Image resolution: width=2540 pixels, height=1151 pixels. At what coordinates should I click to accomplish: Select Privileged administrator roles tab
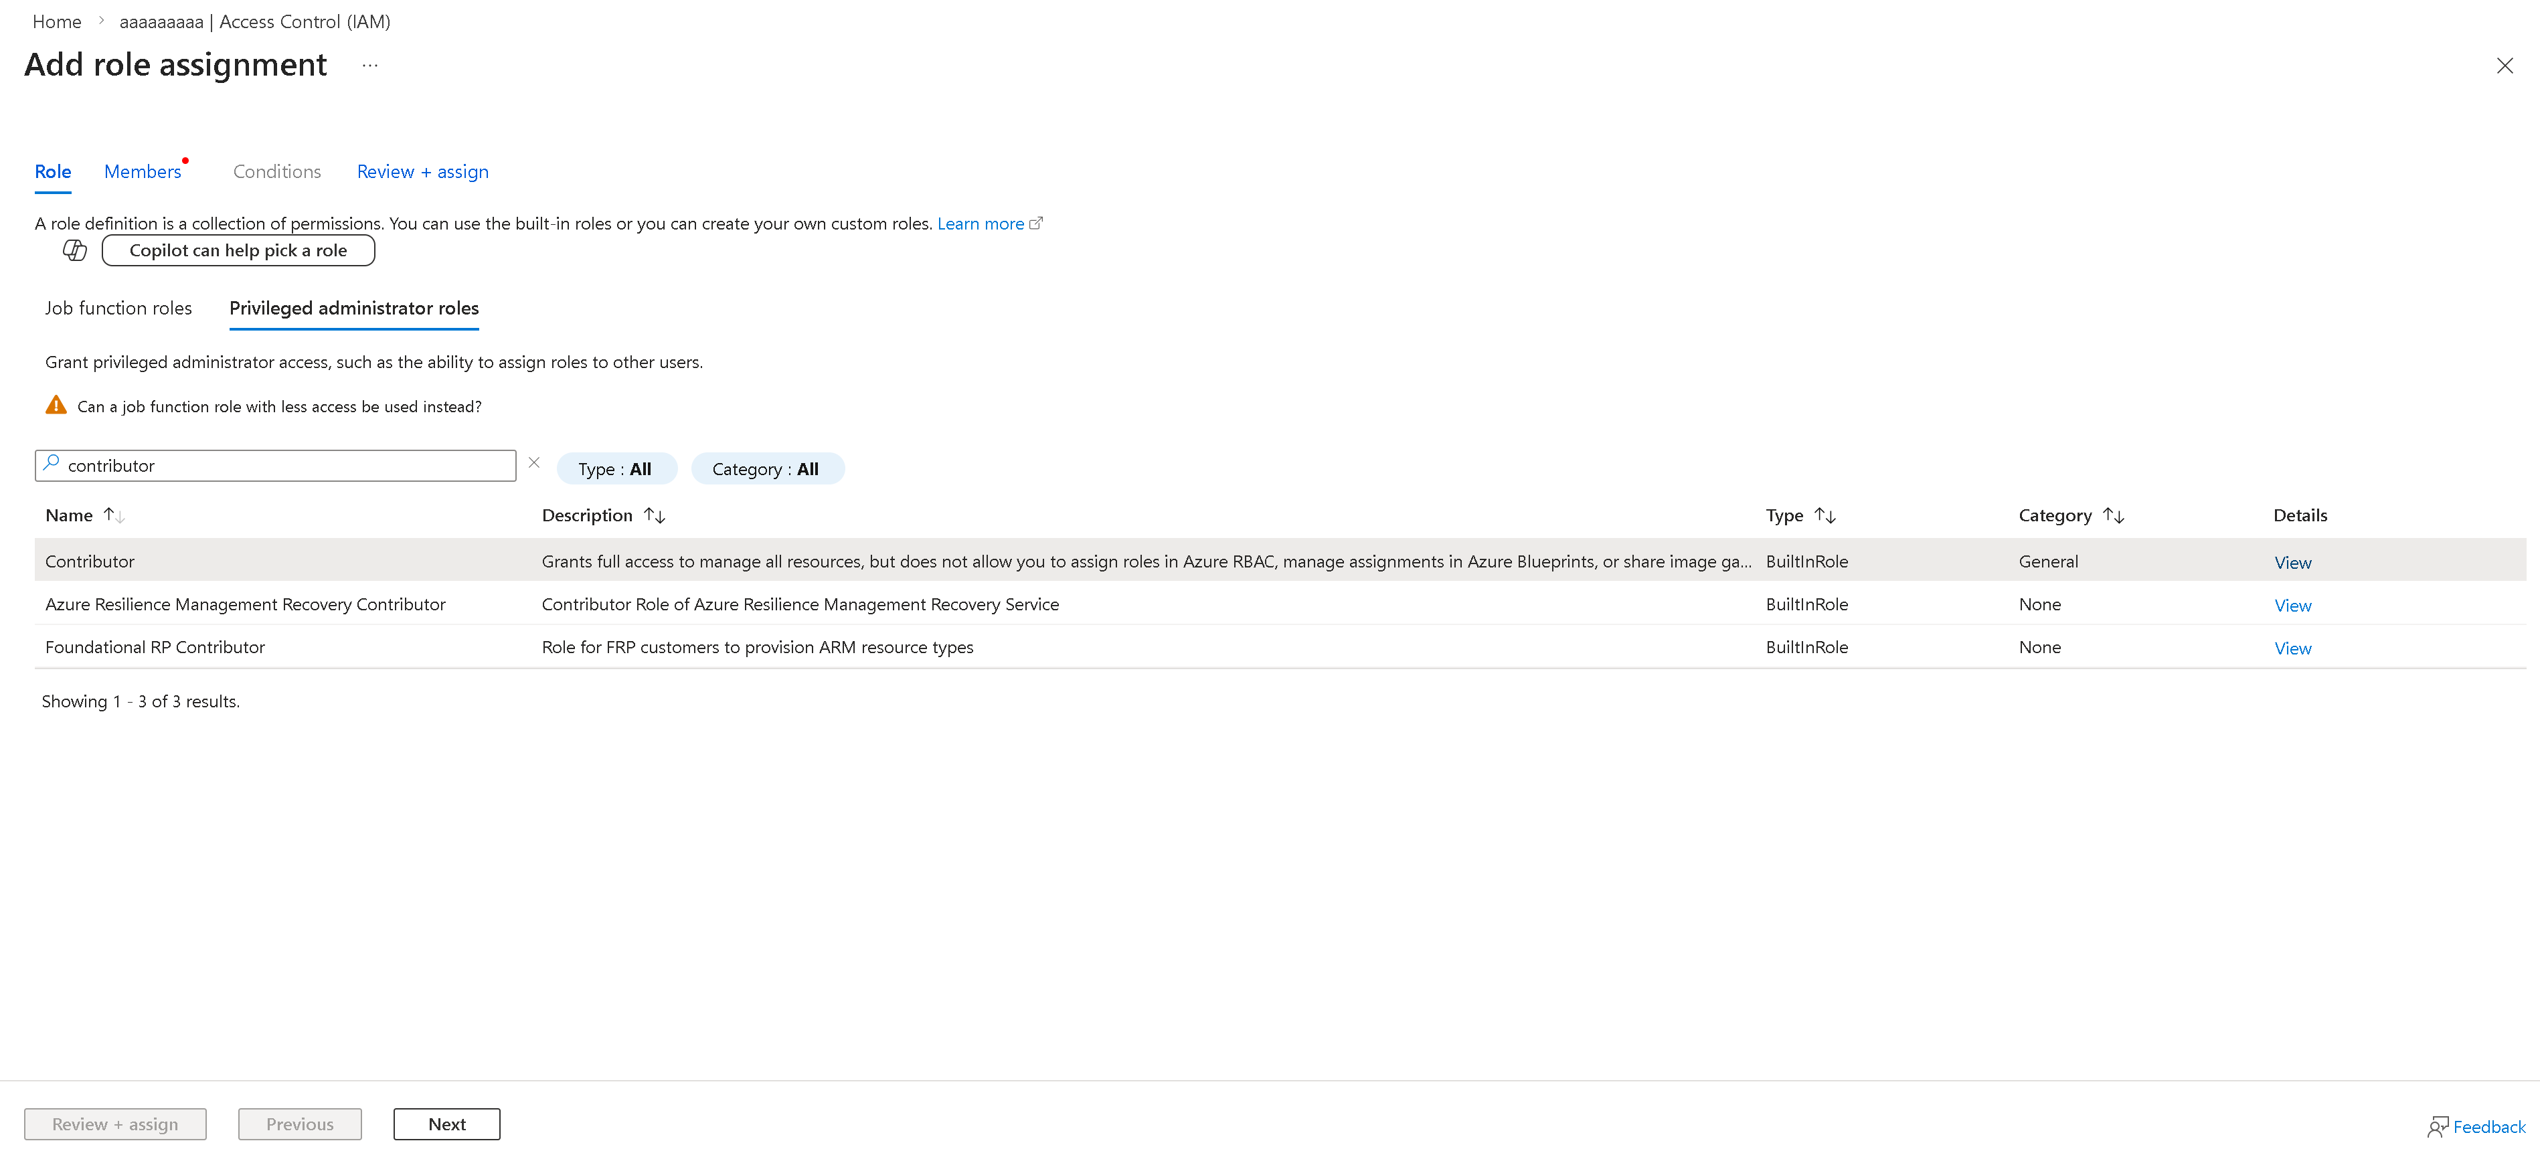pyautogui.click(x=354, y=308)
